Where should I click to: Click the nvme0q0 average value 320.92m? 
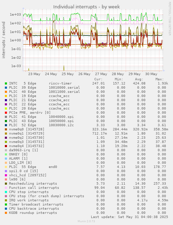point(140,129)
